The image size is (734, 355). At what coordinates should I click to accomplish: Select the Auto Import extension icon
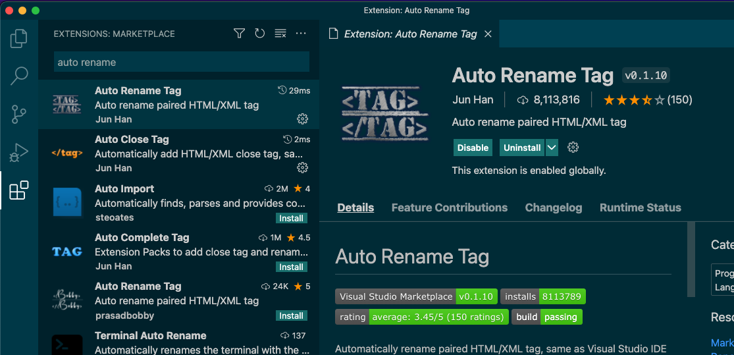click(67, 202)
